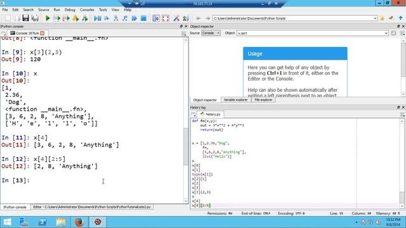
Task: Switch to the Editor PythonTutorialLists2.py tab
Action: [91, 207]
